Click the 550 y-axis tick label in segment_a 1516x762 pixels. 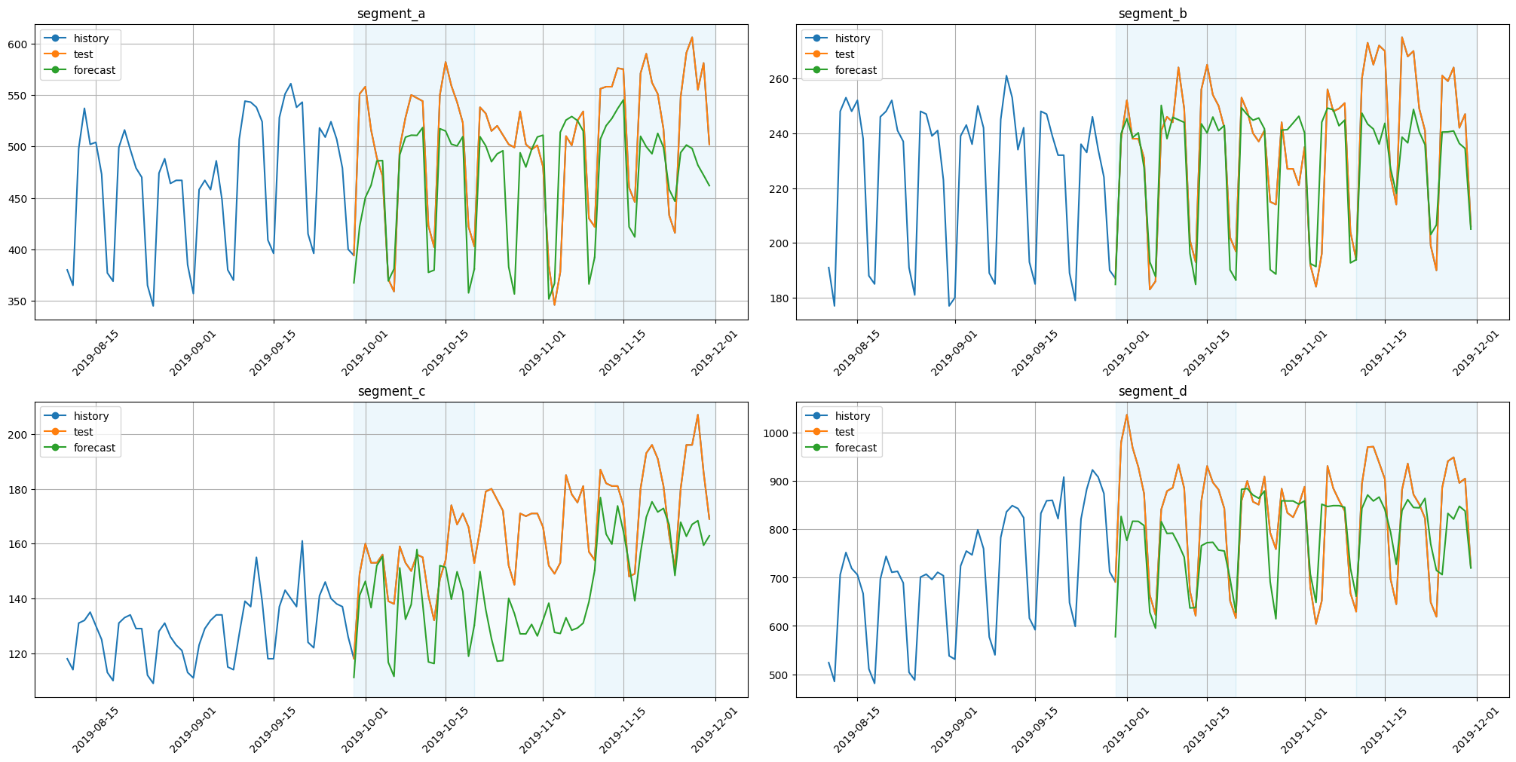coord(19,96)
